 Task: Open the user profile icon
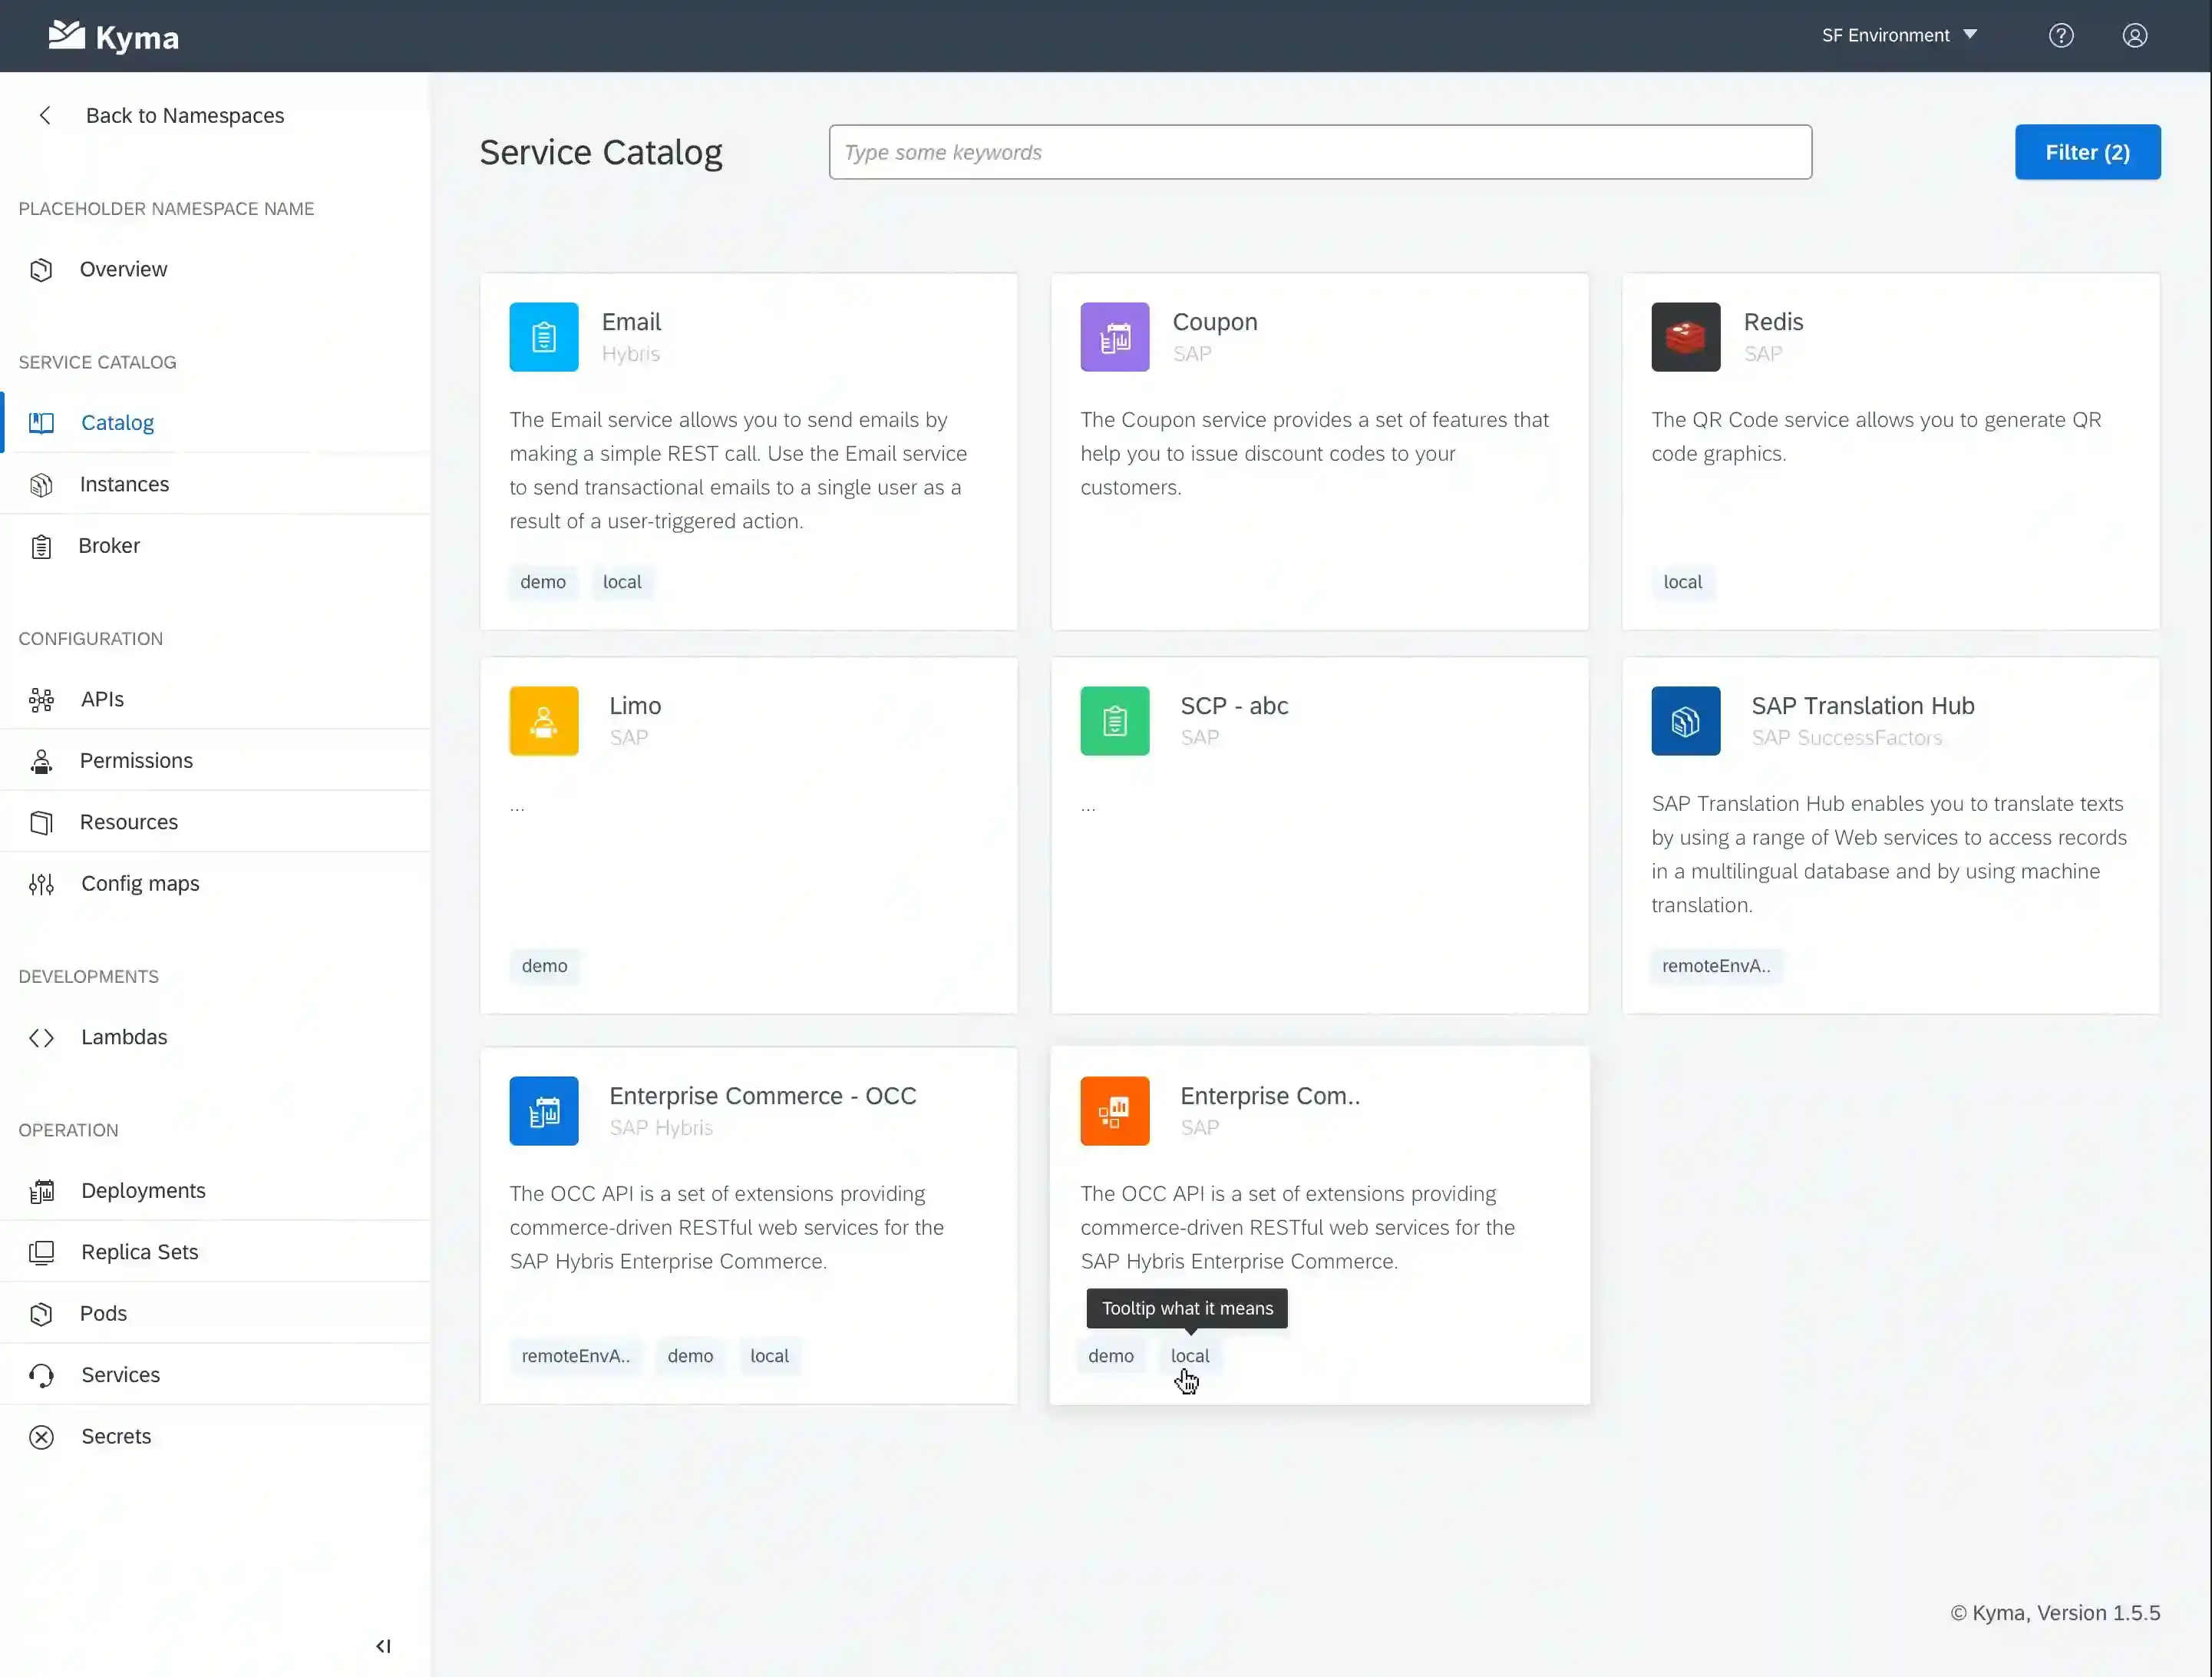click(2134, 36)
